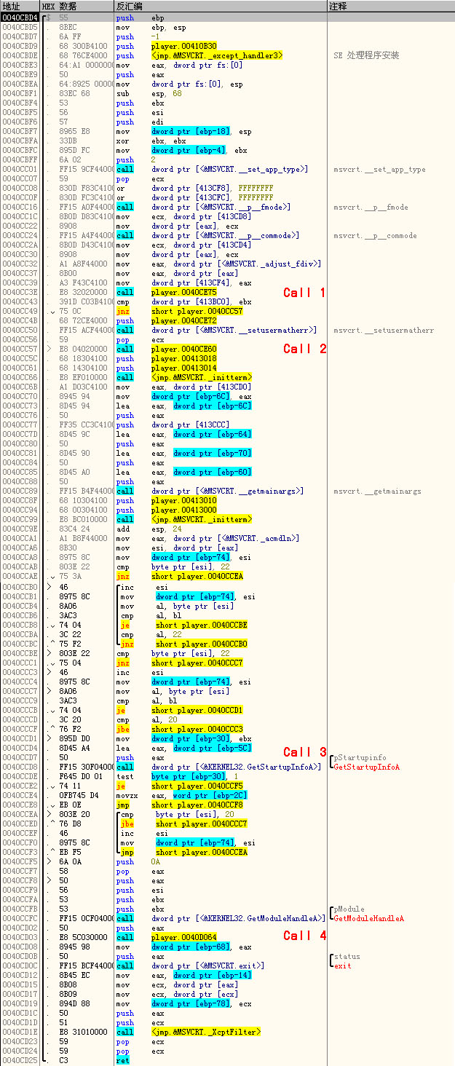Click the 'push player.0040CE72' instruction
This screenshot has width=455, height=1066.
click(167, 320)
